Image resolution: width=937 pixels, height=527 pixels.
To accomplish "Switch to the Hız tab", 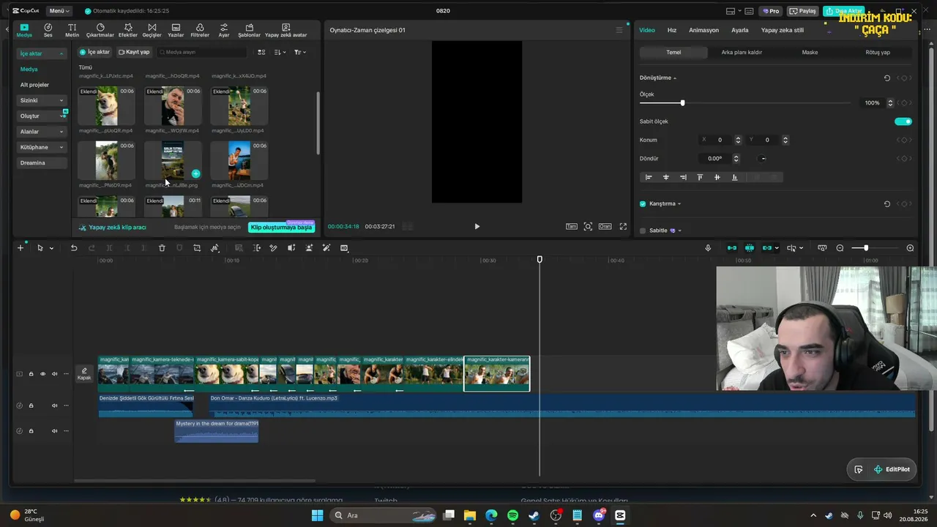I will 672,30.
